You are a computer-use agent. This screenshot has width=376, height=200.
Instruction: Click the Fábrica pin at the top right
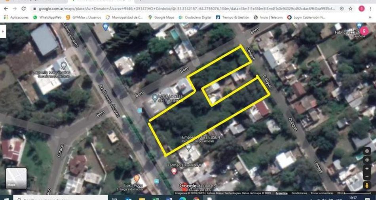pyautogui.click(x=359, y=25)
